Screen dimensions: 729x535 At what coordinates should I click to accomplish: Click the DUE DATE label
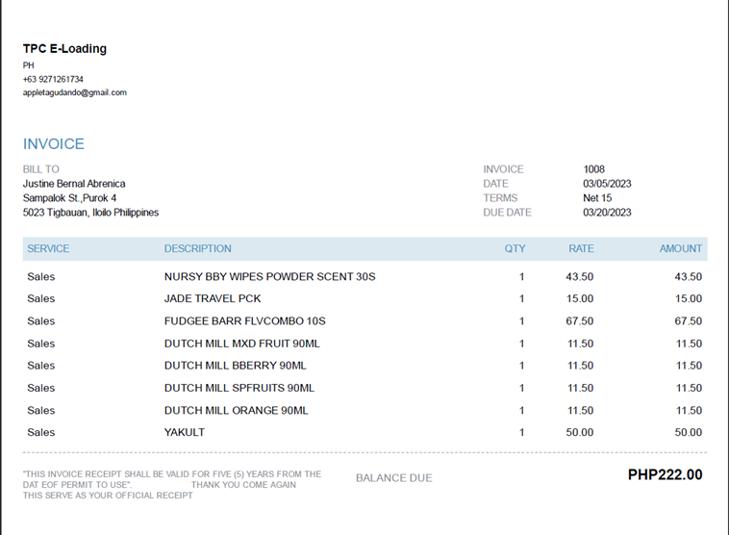pos(507,213)
